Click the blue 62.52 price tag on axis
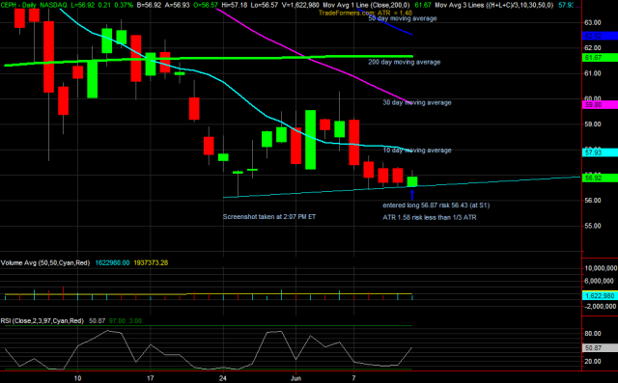The width and height of the screenshot is (618, 383). (600, 36)
